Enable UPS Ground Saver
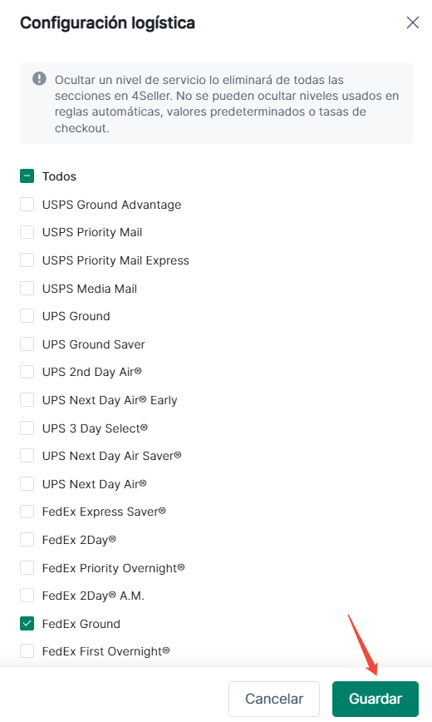This screenshot has height=722, width=432. pos(27,344)
